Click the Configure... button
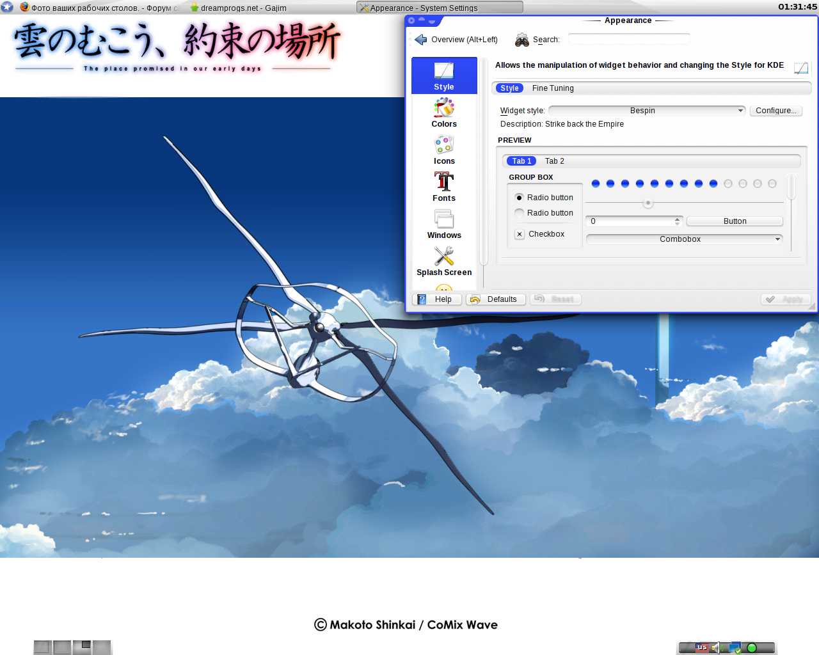Image resolution: width=819 pixels, height=655 pixels. (x=775, y=111)
